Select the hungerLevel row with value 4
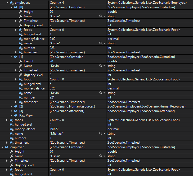This screenshot has height=176, width=193. coord(23,125)
